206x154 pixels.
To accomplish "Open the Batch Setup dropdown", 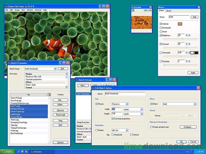I will 55,69.
